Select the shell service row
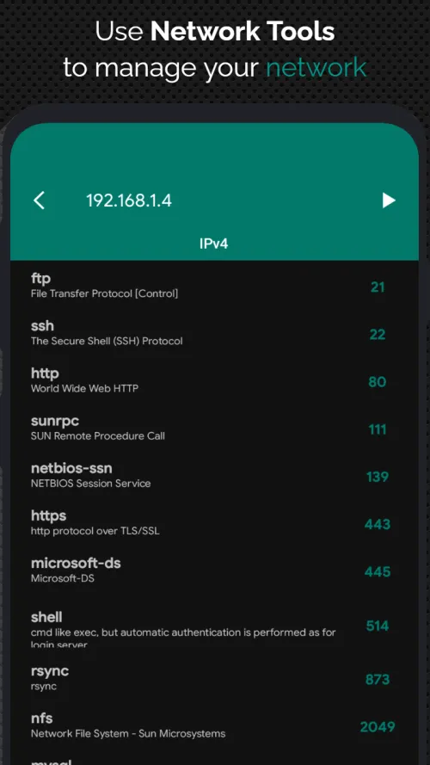Image resolution: width=430 pixels, height=765 pixels. point(214,625)
